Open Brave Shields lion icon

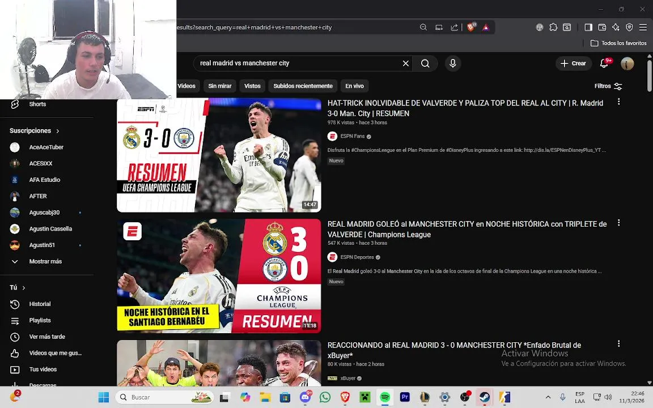472,27
